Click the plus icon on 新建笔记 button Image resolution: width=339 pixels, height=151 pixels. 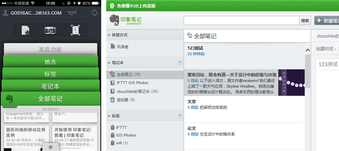[319, 21]
